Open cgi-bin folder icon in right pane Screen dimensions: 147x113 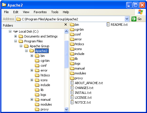[x=72, y=29]
